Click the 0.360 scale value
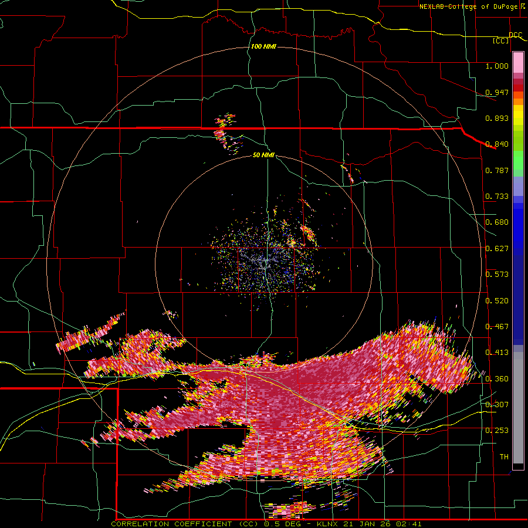 pyautogui.click(x=497, y=379)
